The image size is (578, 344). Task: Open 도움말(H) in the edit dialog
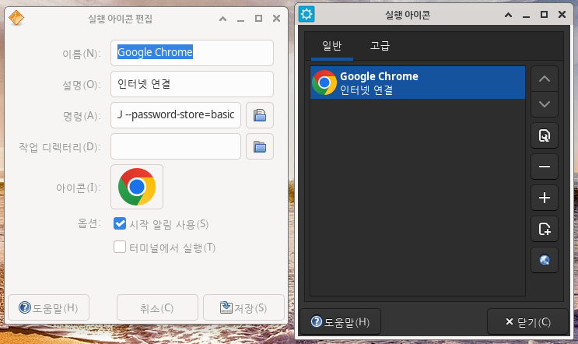(x=49, y=307)
